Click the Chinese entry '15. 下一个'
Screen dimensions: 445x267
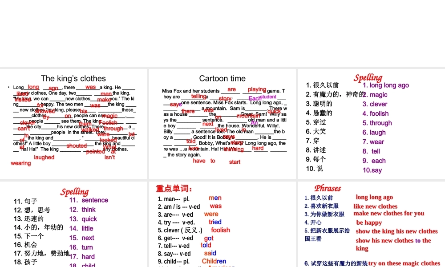[x=28, y=236]
